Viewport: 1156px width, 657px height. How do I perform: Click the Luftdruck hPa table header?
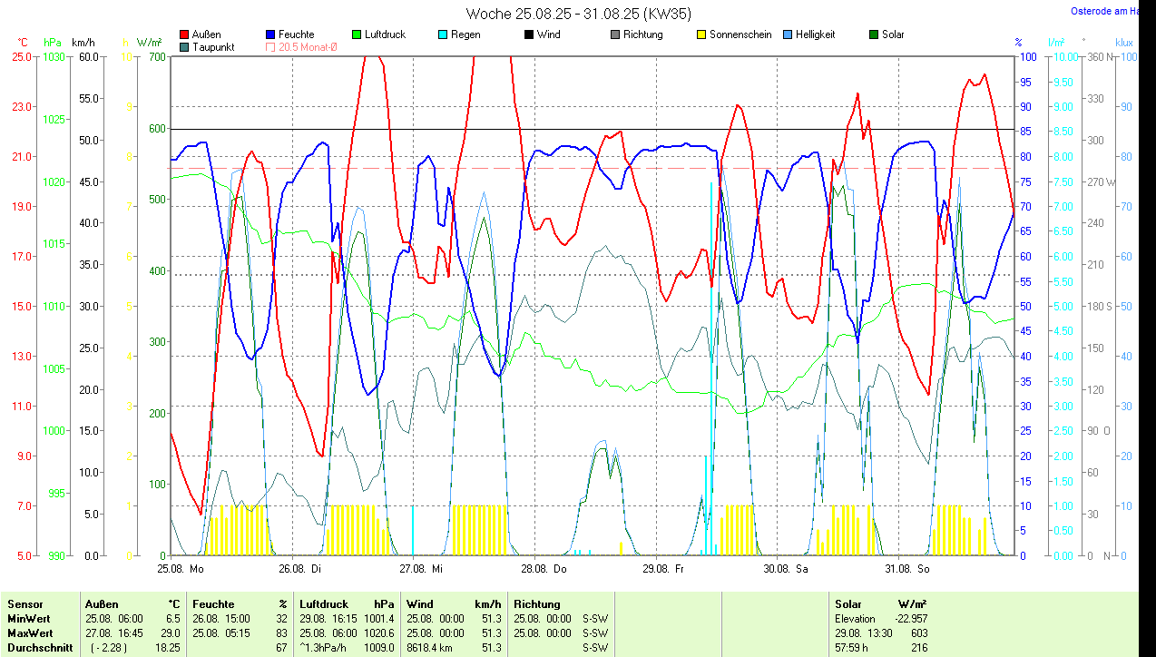tap(347, 603)
